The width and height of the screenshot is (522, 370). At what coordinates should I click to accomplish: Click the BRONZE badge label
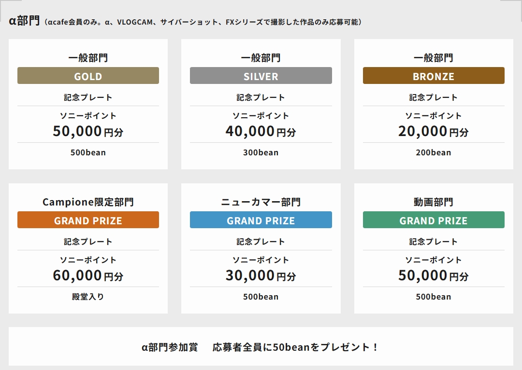434,76
